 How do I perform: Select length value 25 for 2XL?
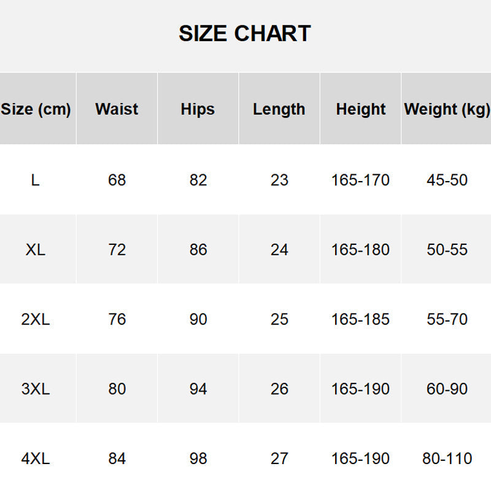pyautogui.click(x=279, y=319)
